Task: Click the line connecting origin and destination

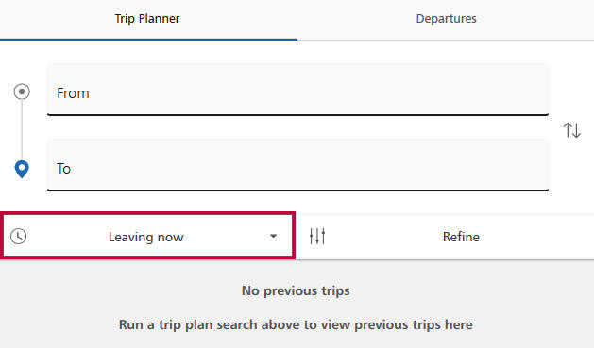Action: (x=22, y=130)
